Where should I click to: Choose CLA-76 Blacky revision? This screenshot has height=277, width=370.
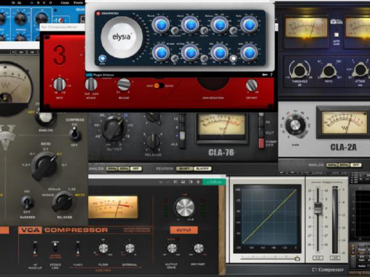point(202,169)
